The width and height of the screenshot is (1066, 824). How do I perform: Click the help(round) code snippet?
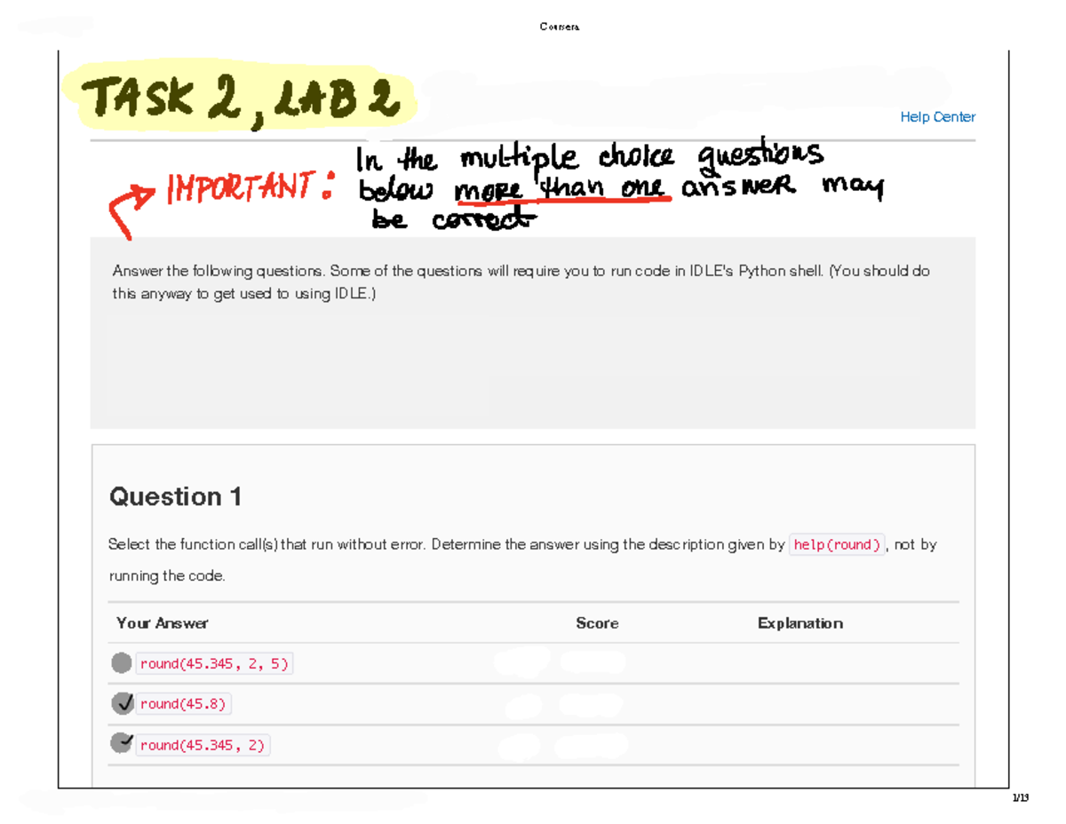coord(837,545)
